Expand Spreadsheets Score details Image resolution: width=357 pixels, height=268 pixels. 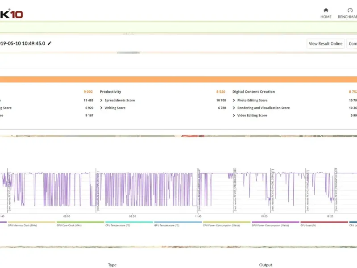point(101,100)
